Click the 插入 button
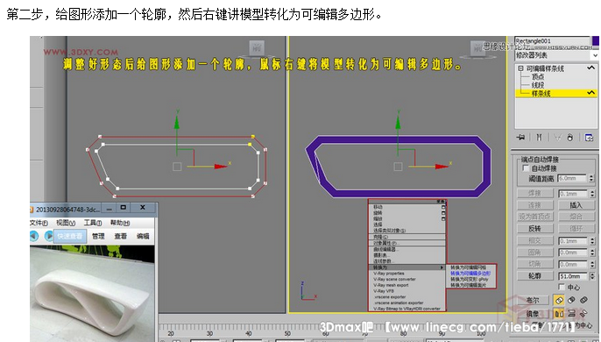601x342 pixels. (576, 205)
